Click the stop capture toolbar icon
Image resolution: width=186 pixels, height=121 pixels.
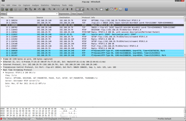coord(16,9)
